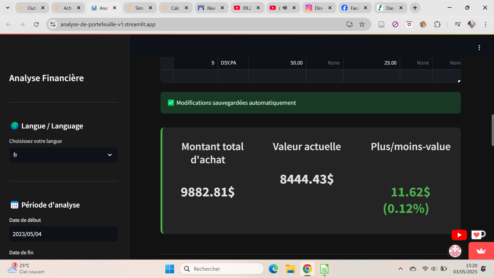Viewport: 494px width, 278px height.
Task: Click the pink round avatar icon
Action: [x=455, y=251]
